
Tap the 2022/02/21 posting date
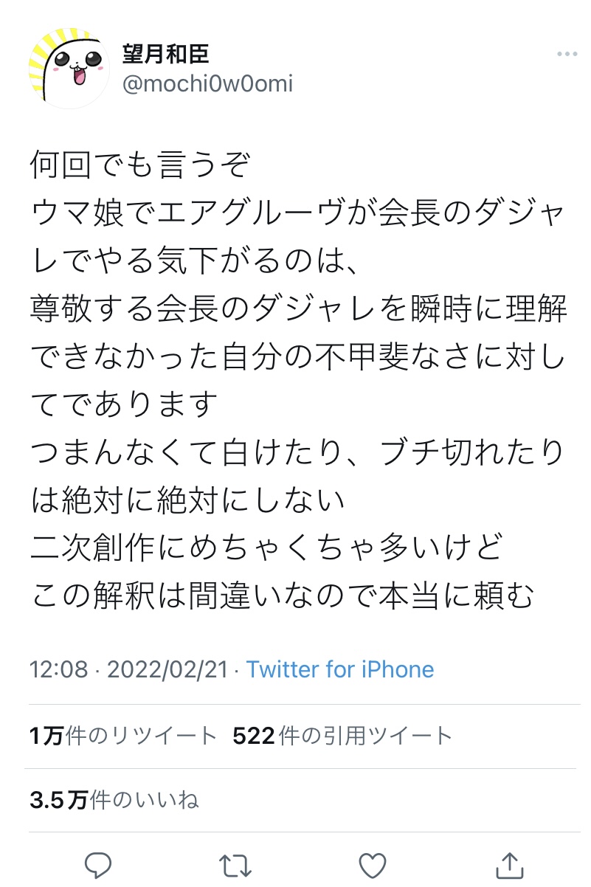point(167,669)
